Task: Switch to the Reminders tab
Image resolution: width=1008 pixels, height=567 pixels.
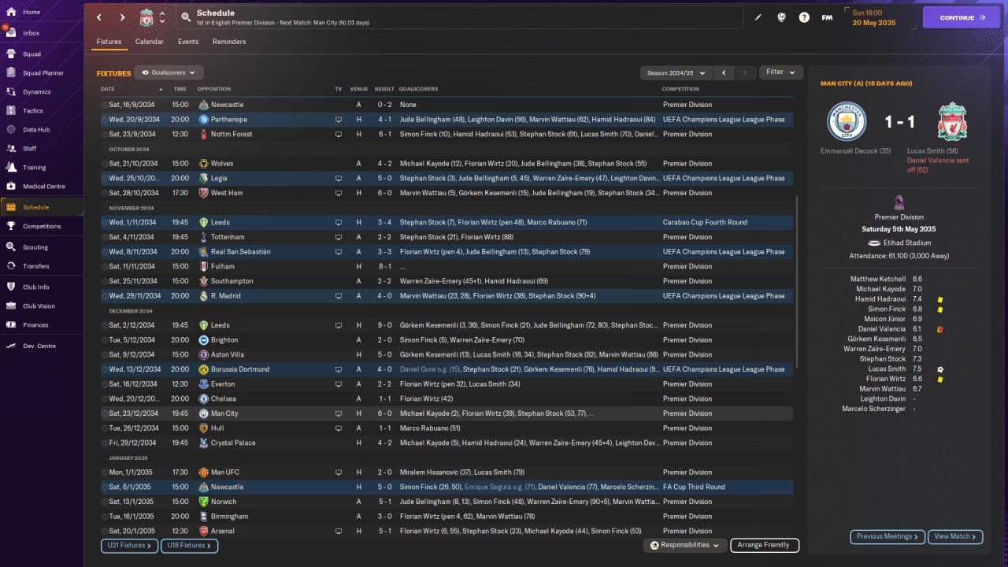Action: coord(229,42)
